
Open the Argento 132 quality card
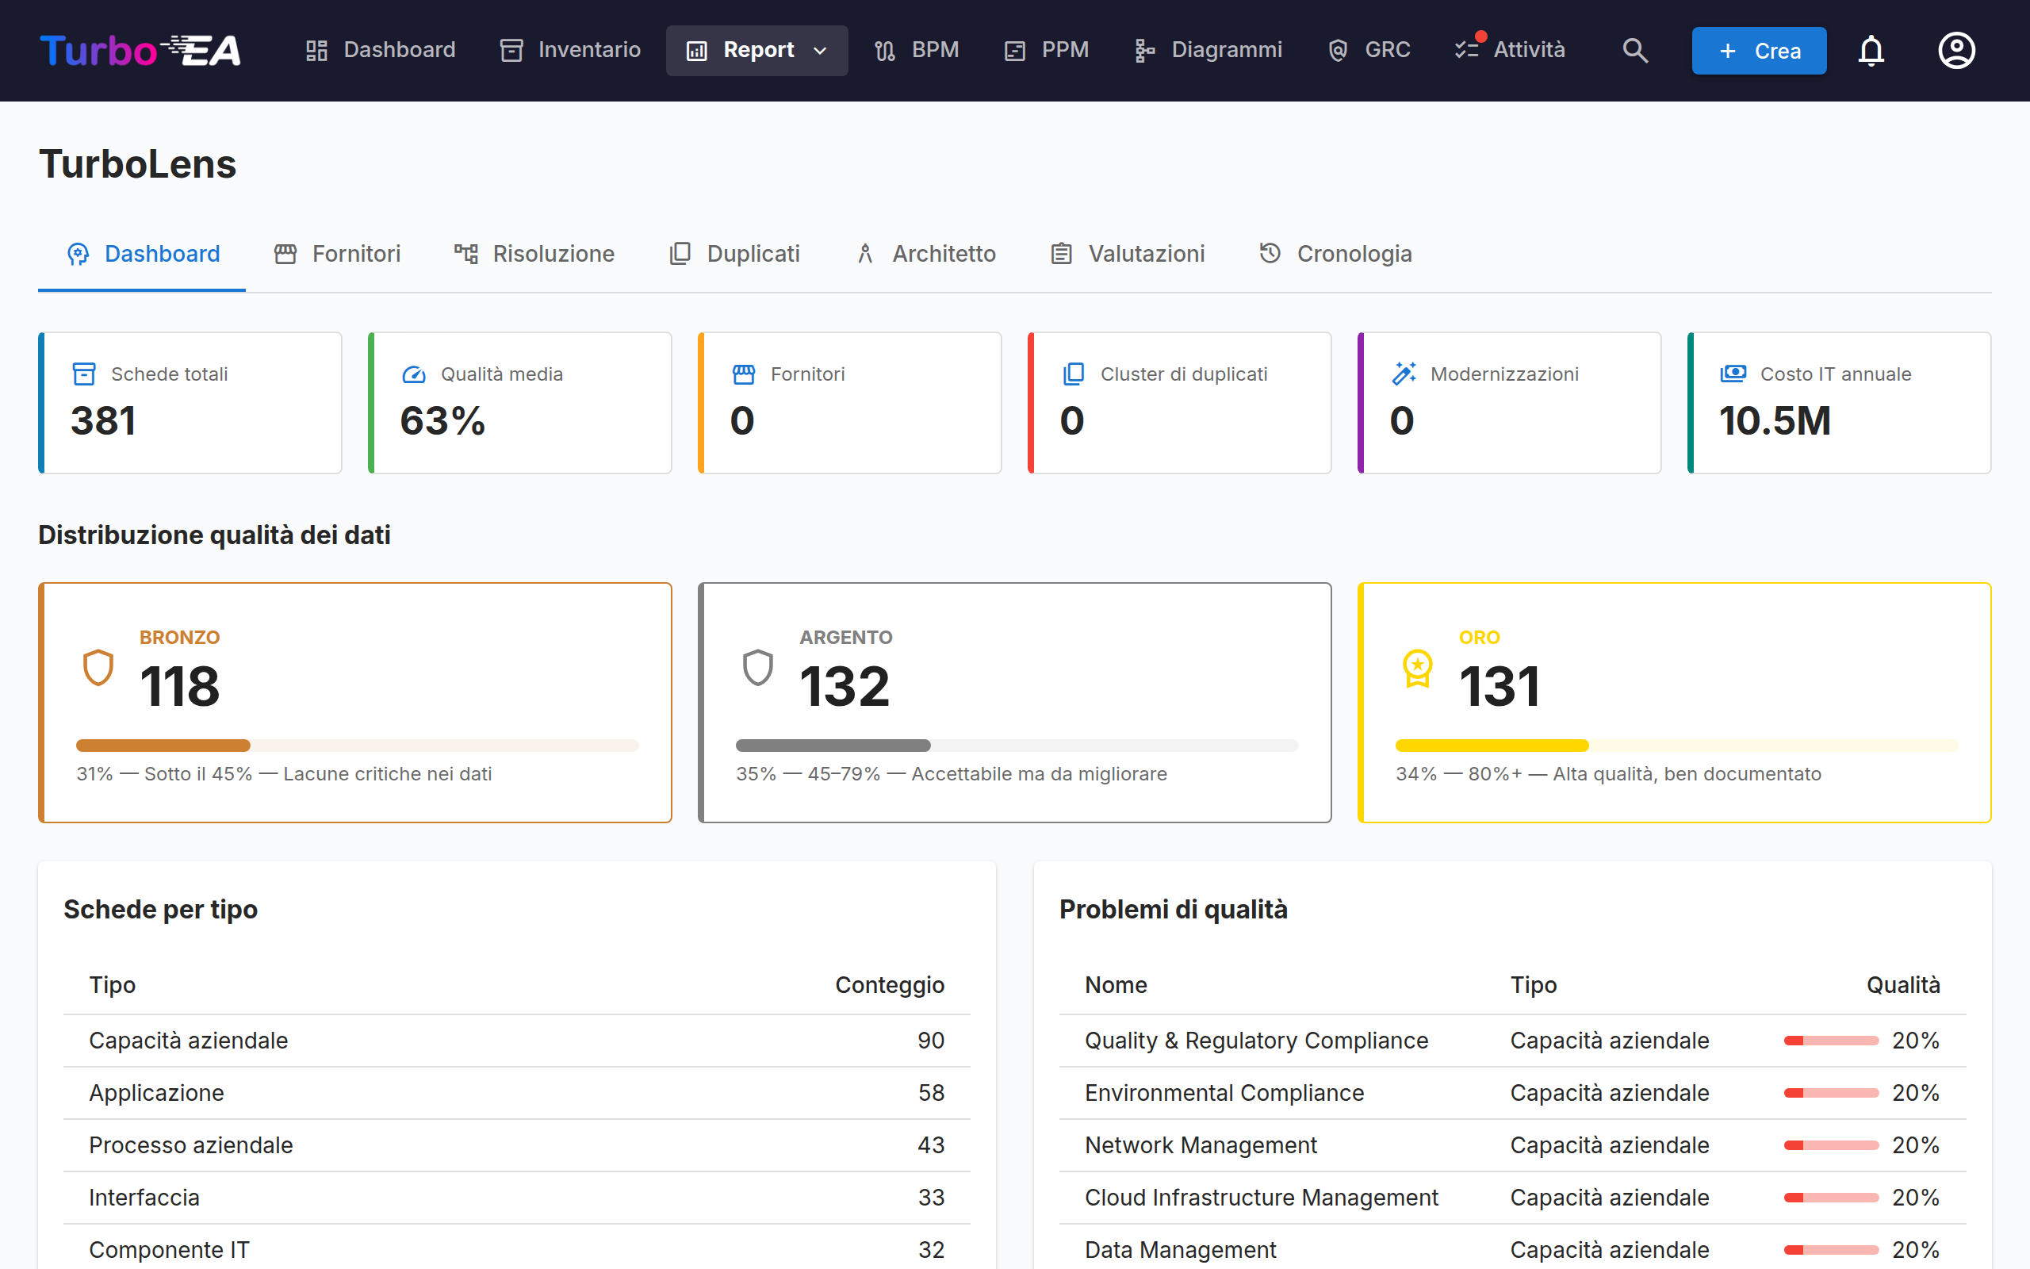pos(1015,703)
